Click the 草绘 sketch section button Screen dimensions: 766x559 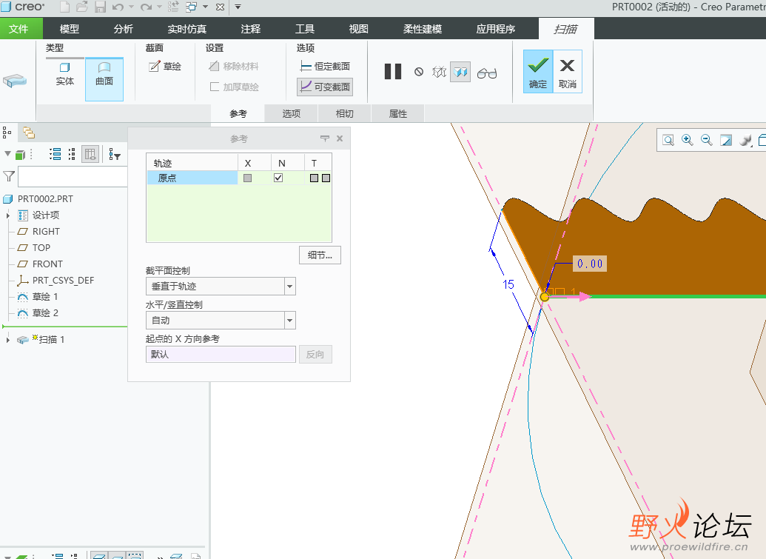166,66
